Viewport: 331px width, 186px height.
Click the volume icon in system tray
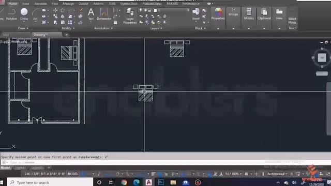coord(294,182)
